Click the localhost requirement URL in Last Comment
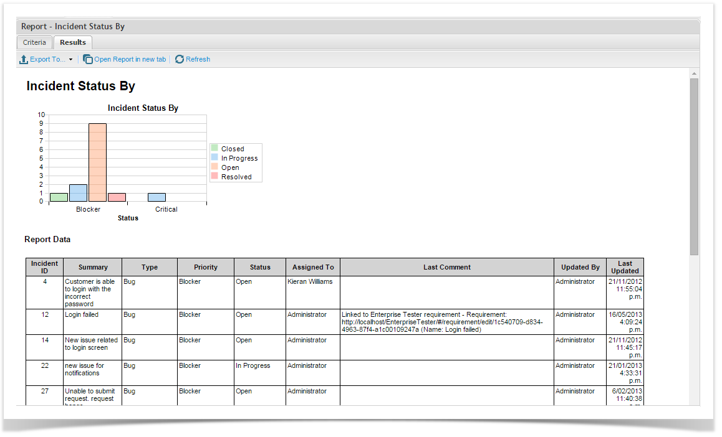 441,322
